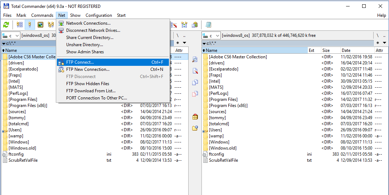This screenshot has width=389, height=195.
Task: Open the right panel directory hotlist asterisk
Action: (x=378, y=43)
